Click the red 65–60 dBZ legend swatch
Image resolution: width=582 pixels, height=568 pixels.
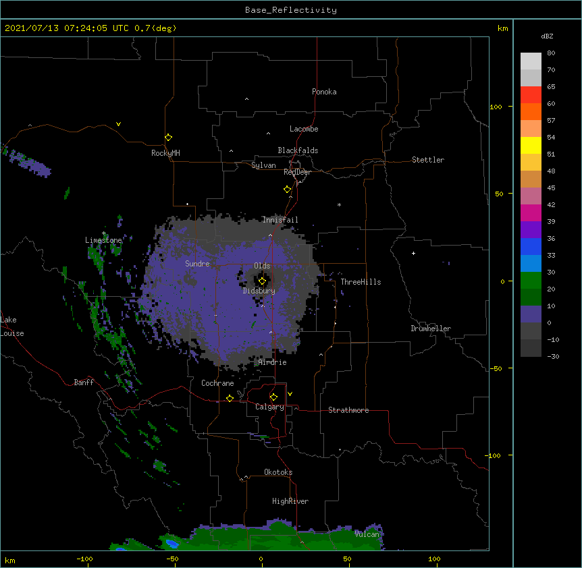pos(531,95)
